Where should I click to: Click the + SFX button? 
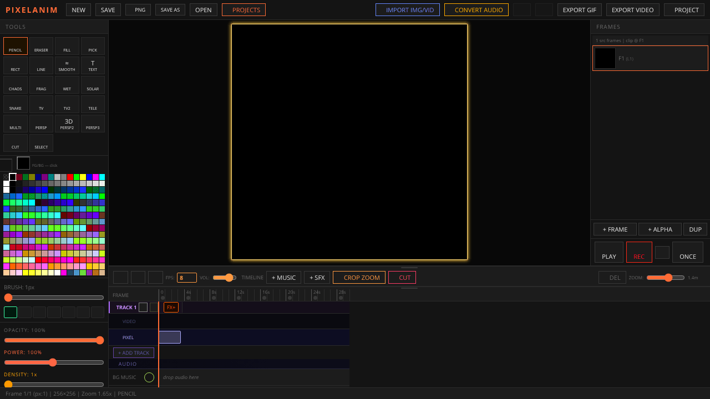point(317,277)
